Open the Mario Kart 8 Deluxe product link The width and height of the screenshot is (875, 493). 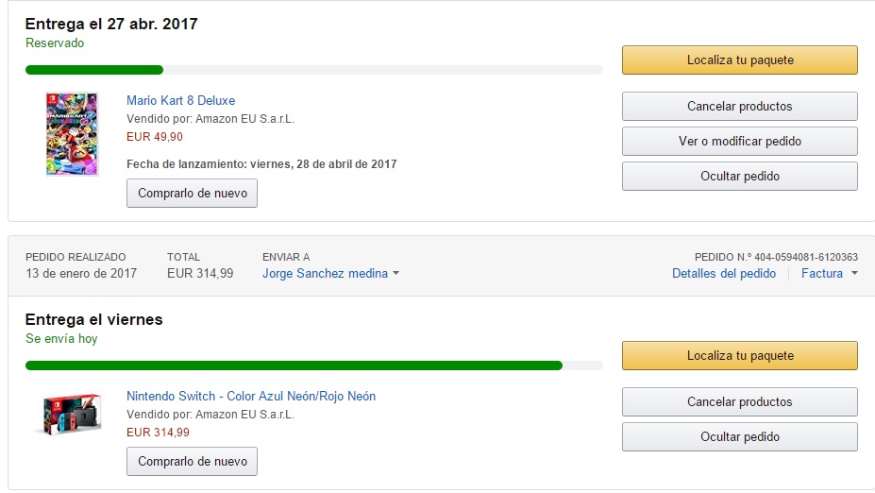pos(180,101)
